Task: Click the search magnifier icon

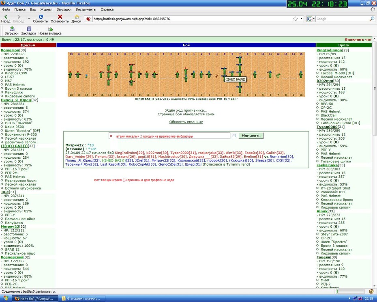Action: click(x=372, y=19)
